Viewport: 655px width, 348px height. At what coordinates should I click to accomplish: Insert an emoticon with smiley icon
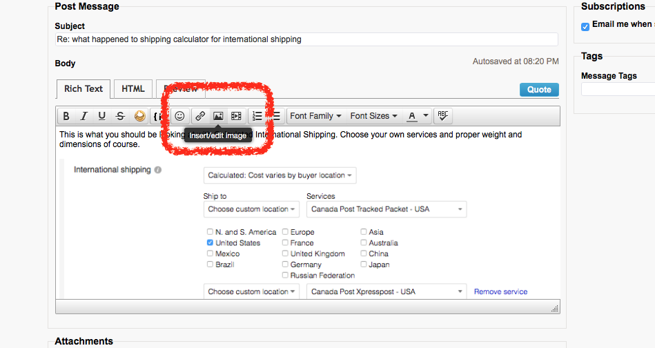(x=179, y=116)
